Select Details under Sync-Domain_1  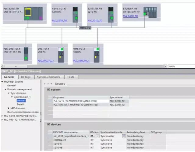(x=21, y=104)
